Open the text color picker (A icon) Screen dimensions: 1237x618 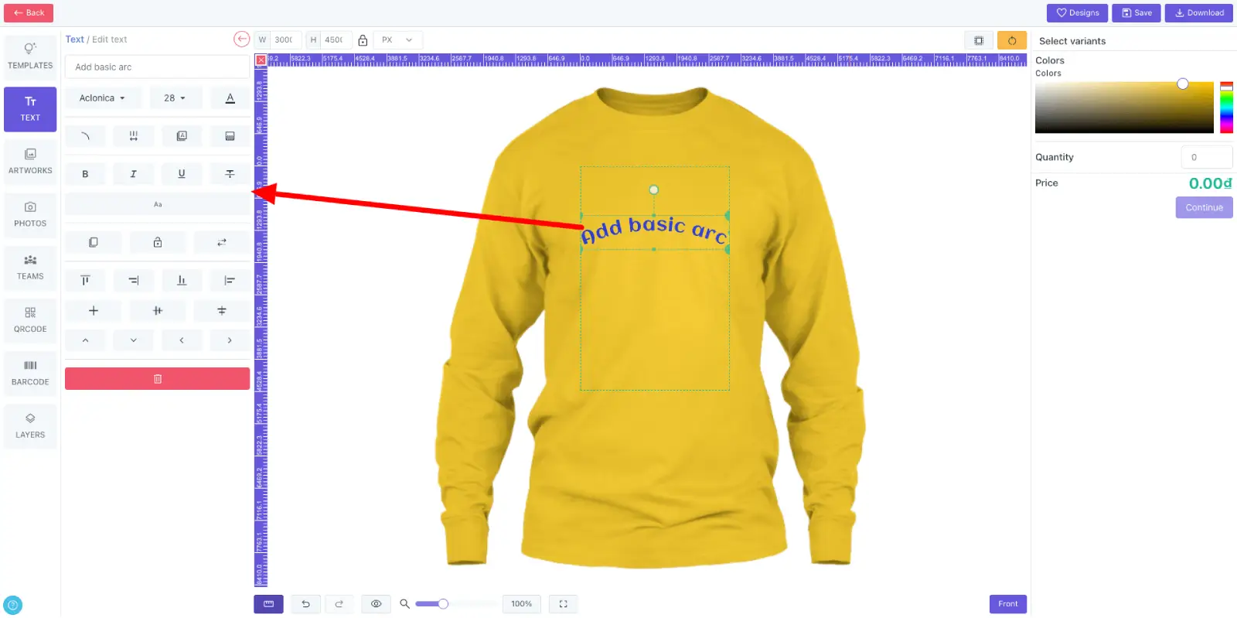pos(230,98)
